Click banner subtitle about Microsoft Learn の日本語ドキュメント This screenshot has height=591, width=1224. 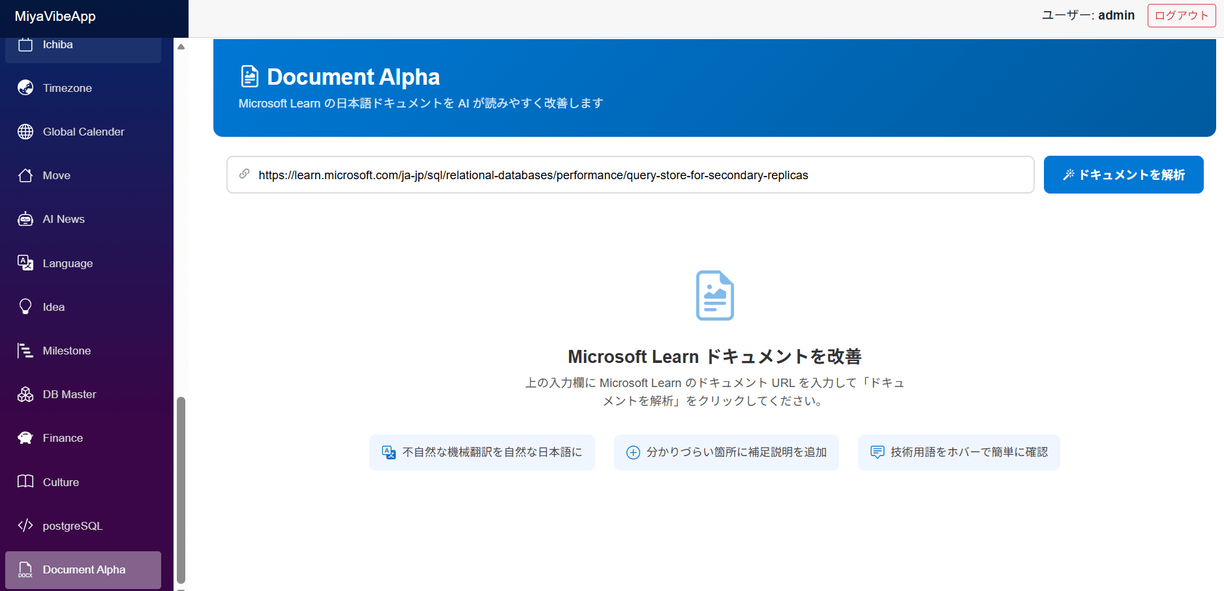(x=421, y=104)
